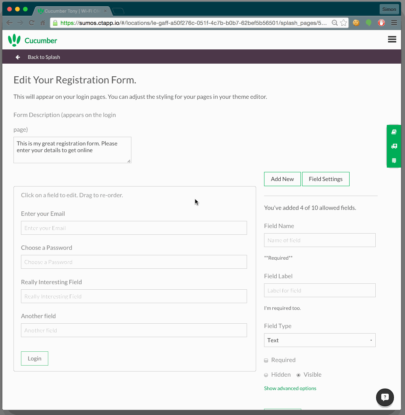Select the Hidden radio button
The image size is (405, 415).
pyautogui.click(x=266, y=374)
